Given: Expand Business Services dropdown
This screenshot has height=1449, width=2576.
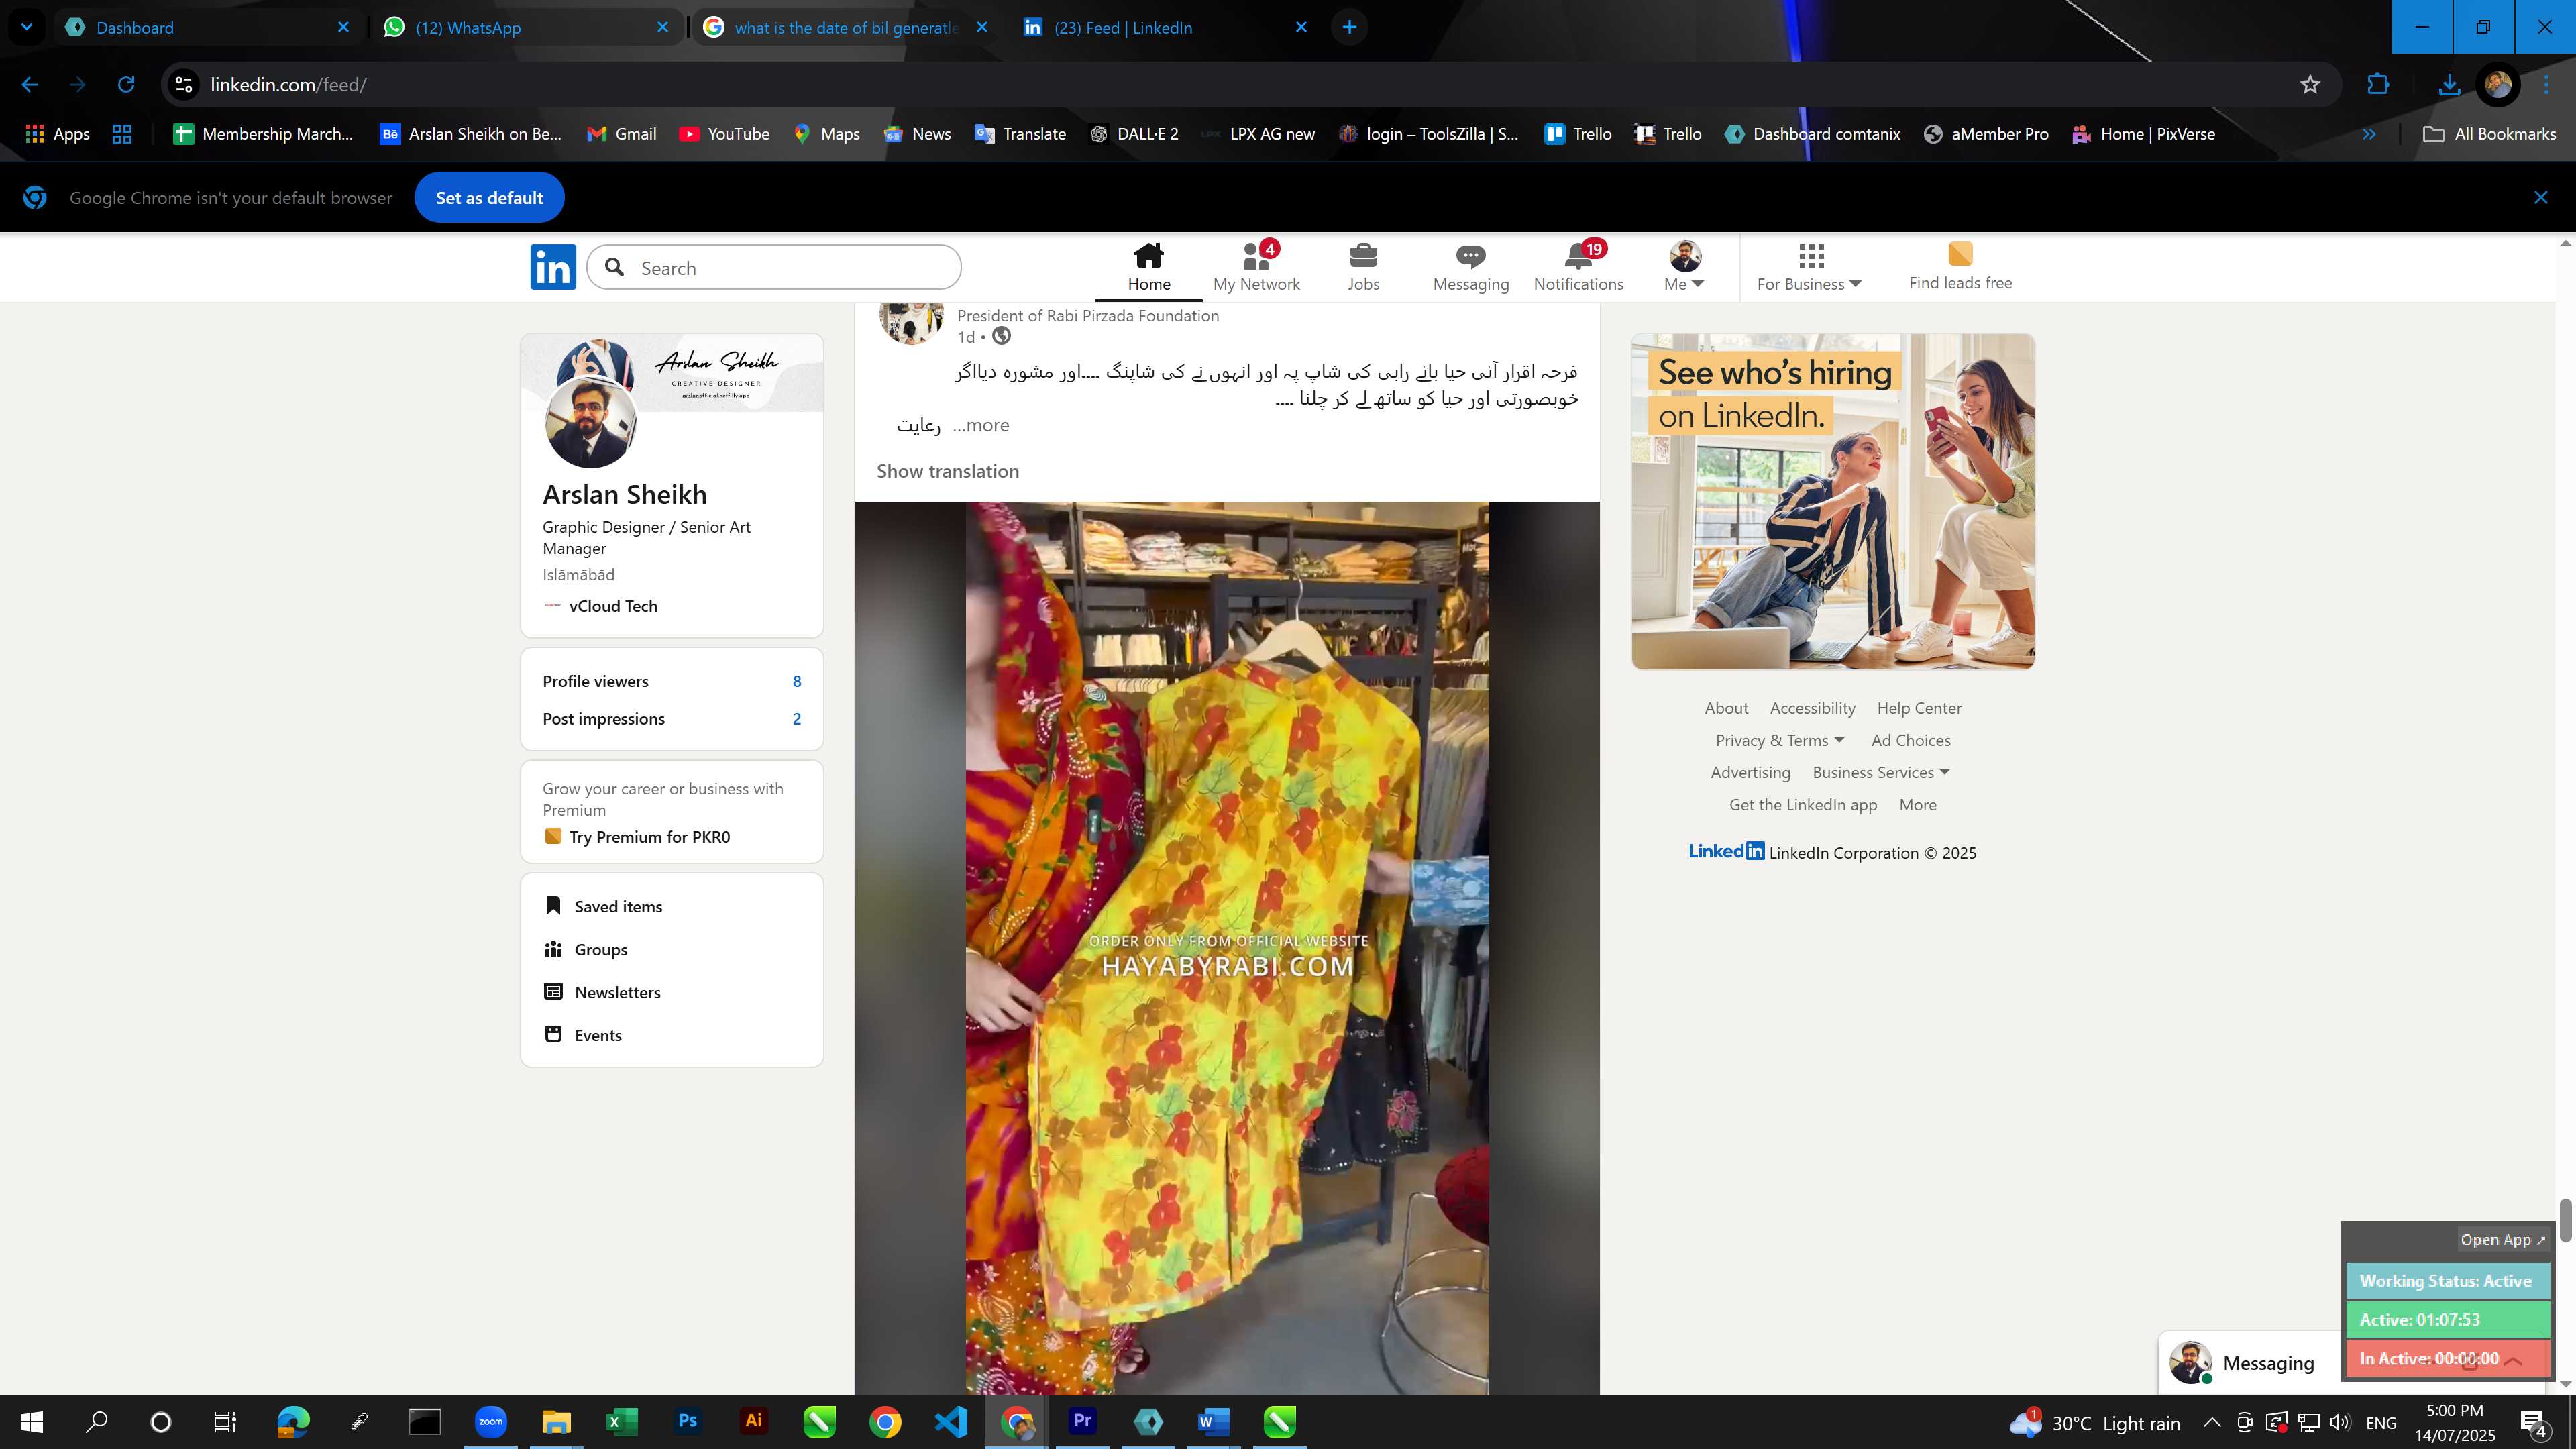Looking at the screenshot, I should pyautogui.click(x=1881, y=772).
